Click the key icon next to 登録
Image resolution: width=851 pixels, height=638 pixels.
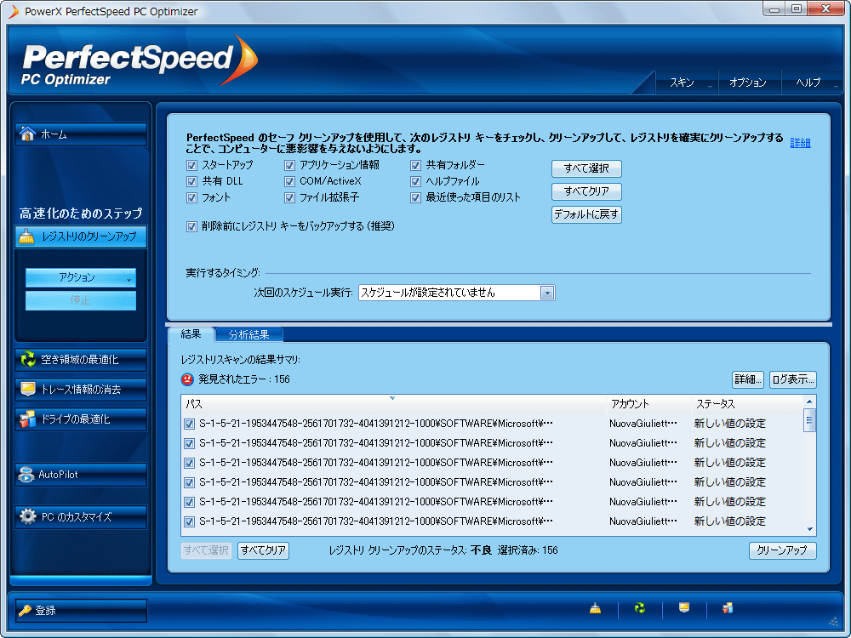[25, 610]
